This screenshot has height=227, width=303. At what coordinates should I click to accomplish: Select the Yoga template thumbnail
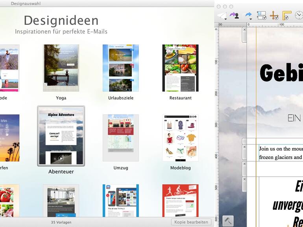(61, 68)
